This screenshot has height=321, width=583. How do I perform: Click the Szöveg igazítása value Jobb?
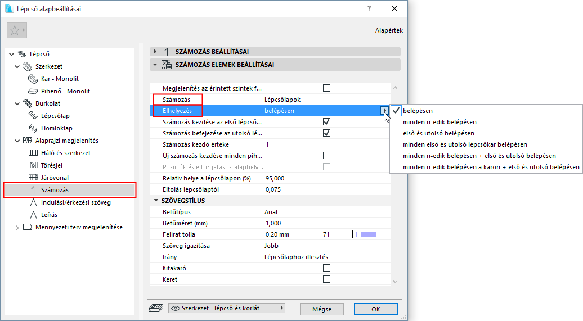[x=271, y=246]
